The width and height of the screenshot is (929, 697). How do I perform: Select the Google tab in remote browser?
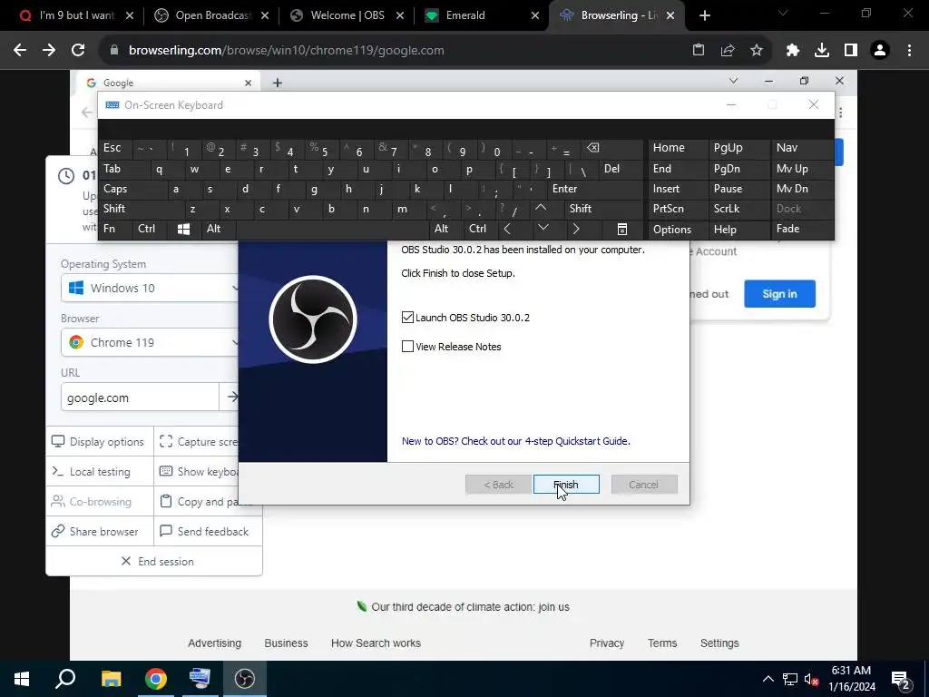point(168,83)
